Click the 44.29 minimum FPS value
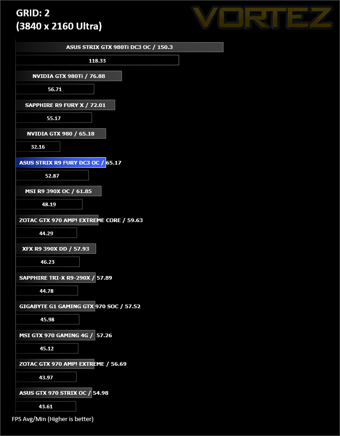The height and width of the screenshot is (436, 340). (x=46, y=233)
